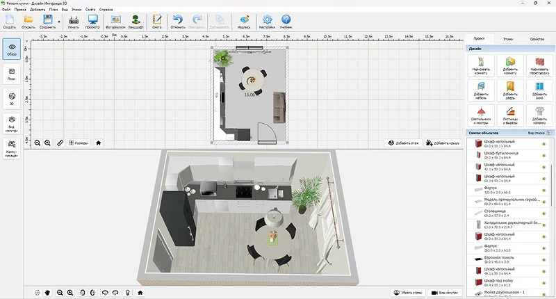This screenshot has width=556, height=299.
Task: Add a label with the Надпись tool
Action: click(x=244, y=22)
